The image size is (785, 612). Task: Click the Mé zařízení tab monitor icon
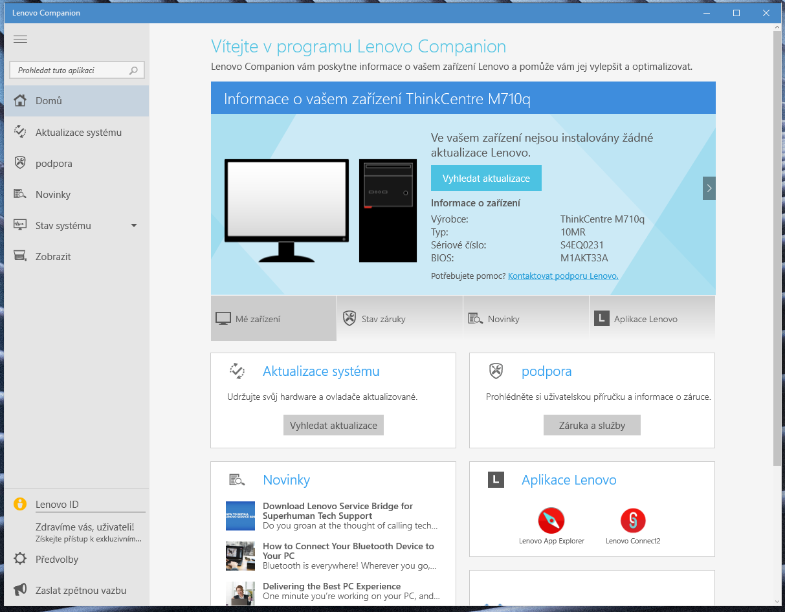coord(223,318)
